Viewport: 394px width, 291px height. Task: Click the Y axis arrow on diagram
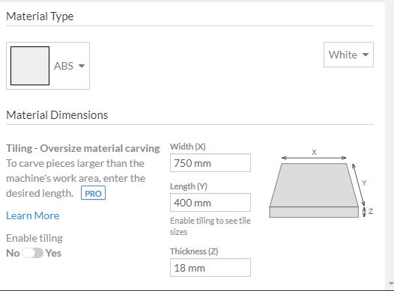[359, 185]
